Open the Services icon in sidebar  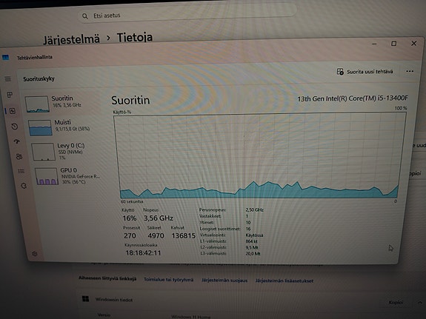tap(24, 186)
